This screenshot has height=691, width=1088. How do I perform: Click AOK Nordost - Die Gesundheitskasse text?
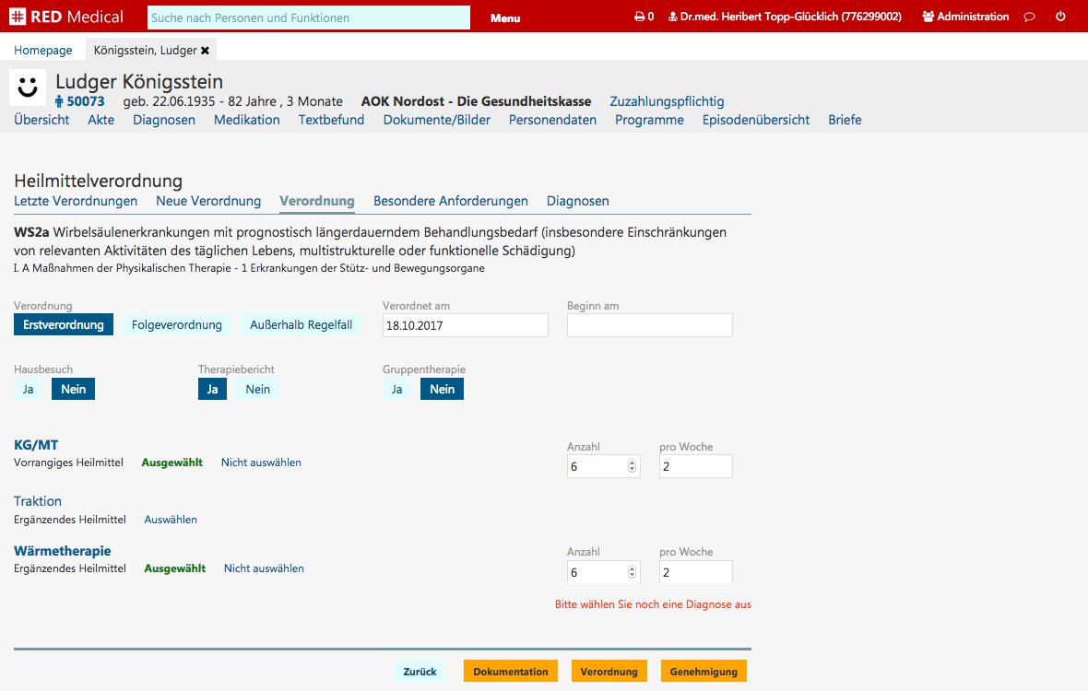[x=476, y=101]
